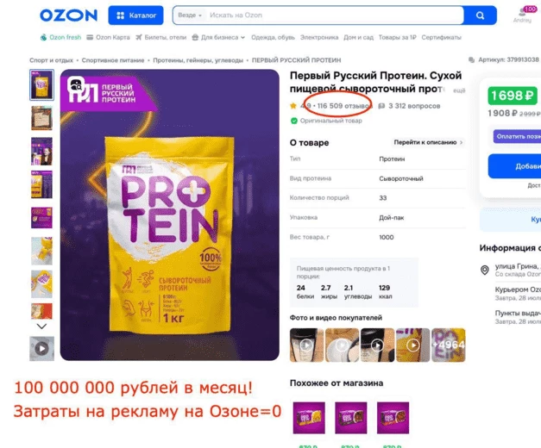Expand the Везде search scope dropdown
The image size is (541, 448).
[190, 16]
